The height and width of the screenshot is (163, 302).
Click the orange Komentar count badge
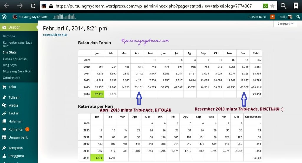pos(27,129)
